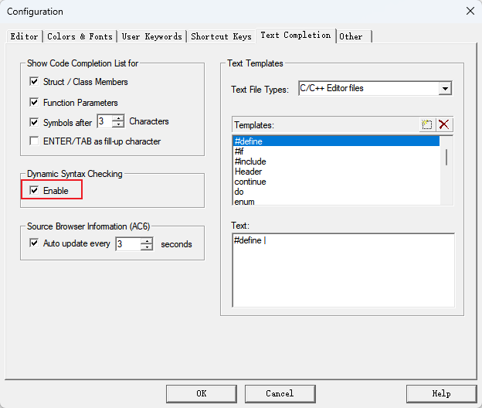The image size is (482, 408).
Task: Open Help for this dialog
Action: point(441,393)
